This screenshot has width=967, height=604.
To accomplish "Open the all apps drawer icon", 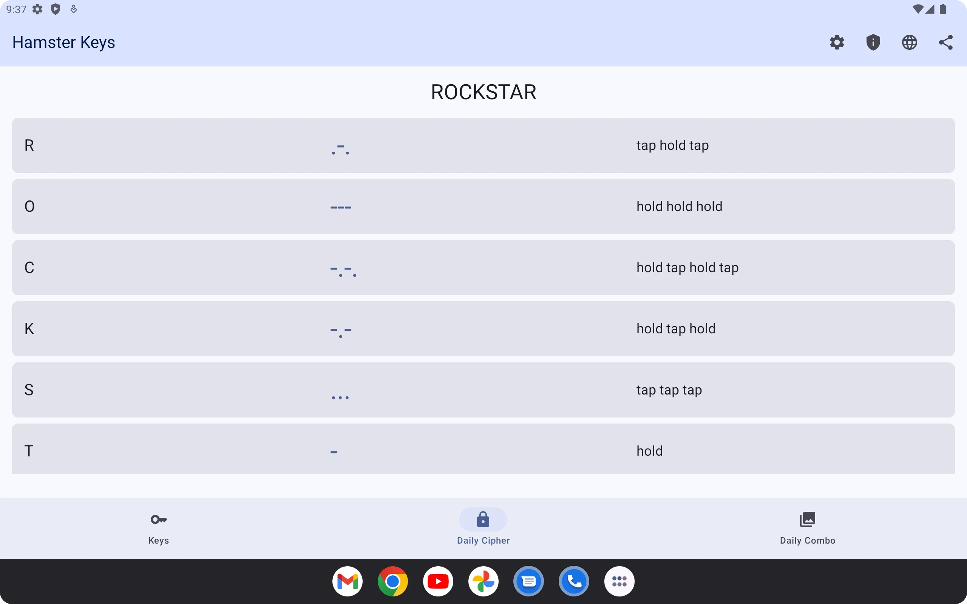I will (619, 581).
